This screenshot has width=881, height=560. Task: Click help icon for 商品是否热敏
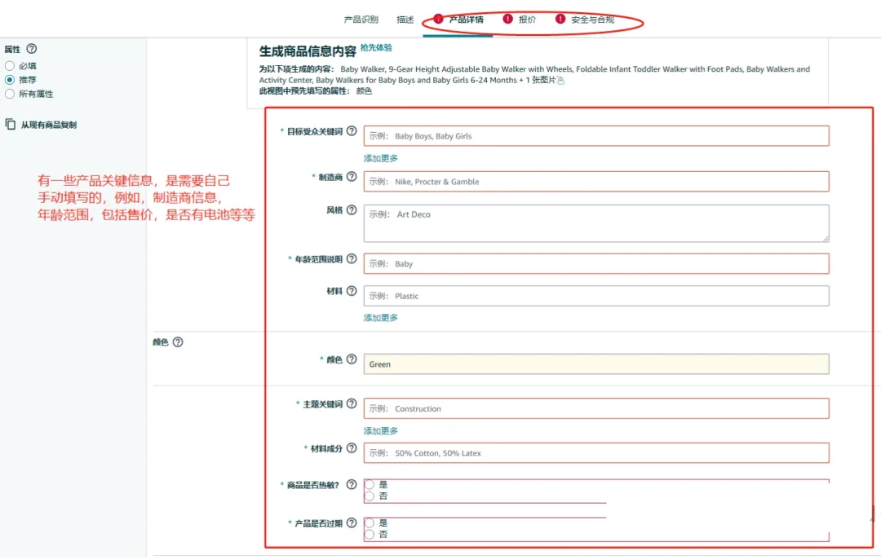click(x=352, y=484)
